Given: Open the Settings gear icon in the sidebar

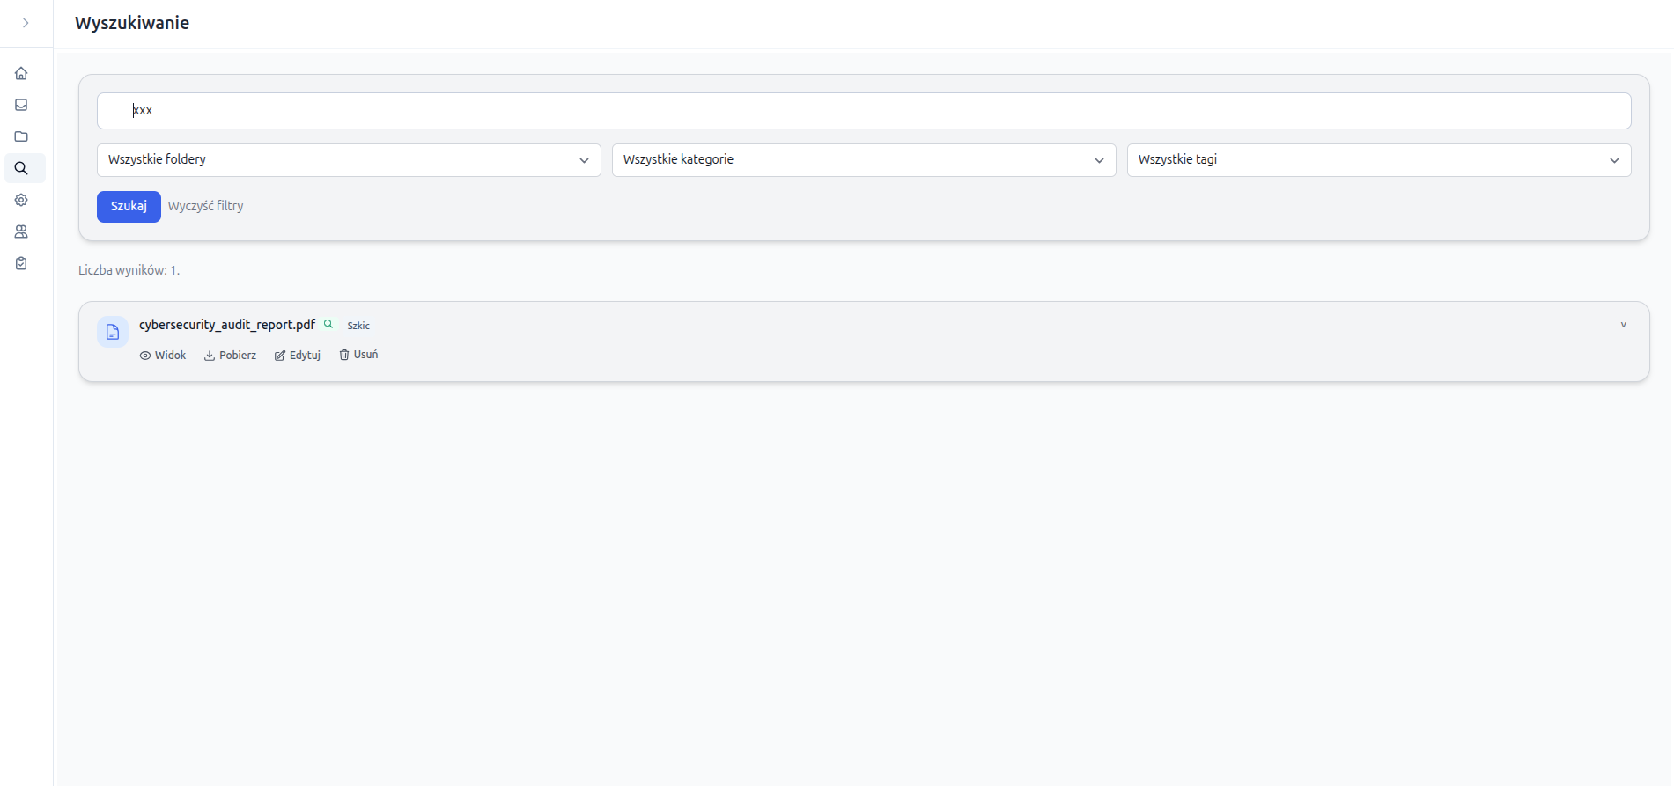Looking at the screenshot, I should (x=21, y=200).
